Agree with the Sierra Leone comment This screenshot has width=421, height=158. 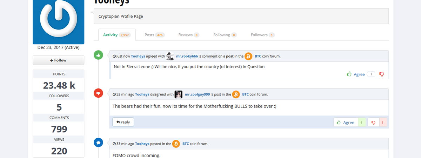[x=356, y=74]
